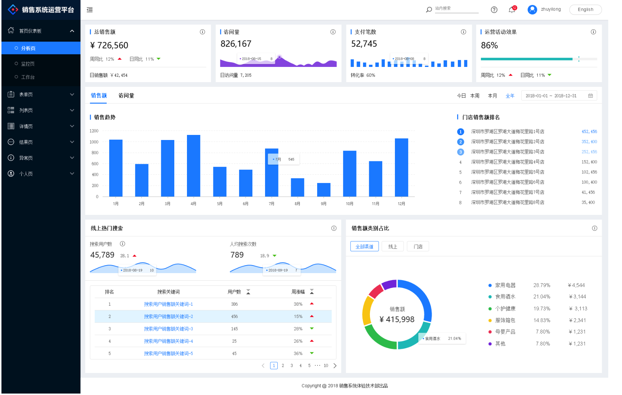Sort table by 周涨幅 column sort icon
Image resolution: width=622 pixels, height=395 pixels.
click(312, 292)
